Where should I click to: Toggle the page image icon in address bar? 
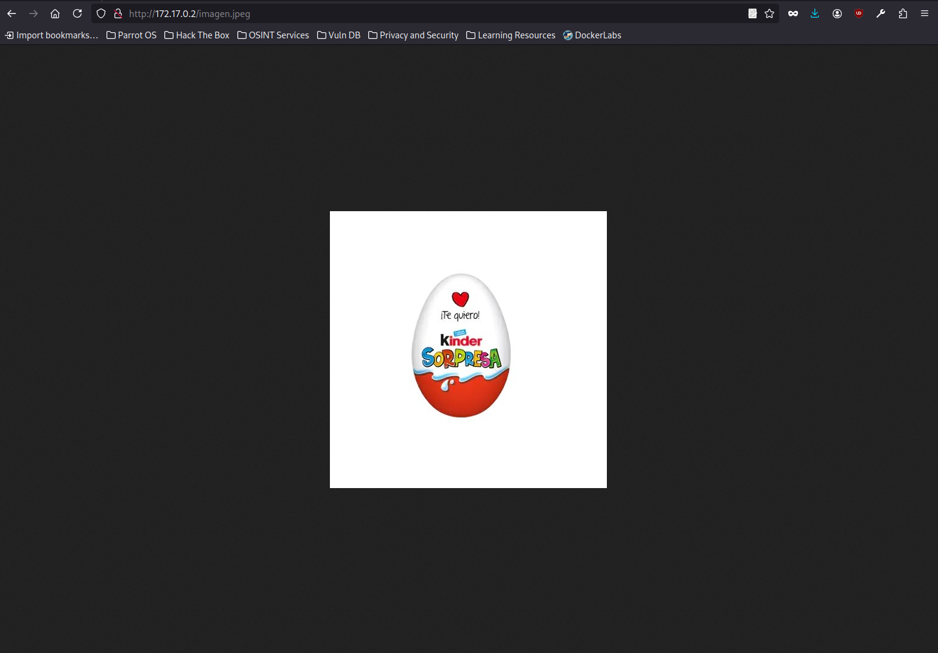point(752,13)
